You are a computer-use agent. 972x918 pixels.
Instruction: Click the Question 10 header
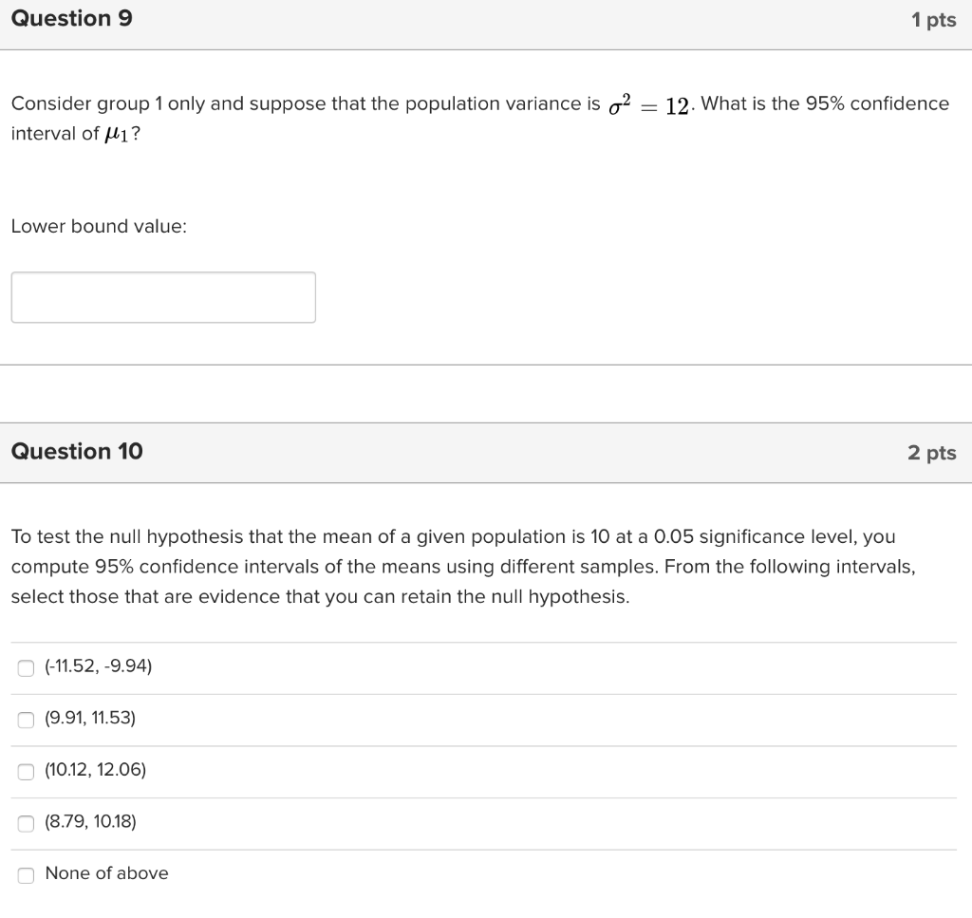point(76,452)
